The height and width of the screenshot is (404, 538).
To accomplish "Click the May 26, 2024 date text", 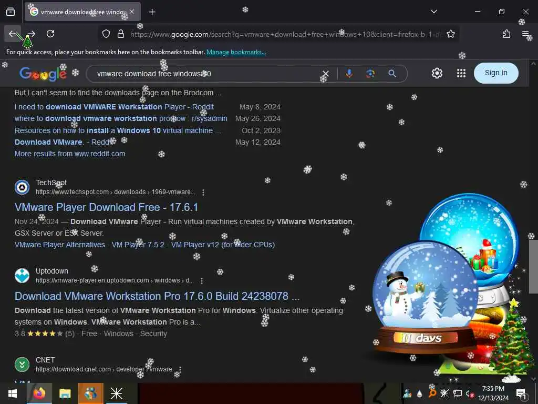I will [257, 118].
